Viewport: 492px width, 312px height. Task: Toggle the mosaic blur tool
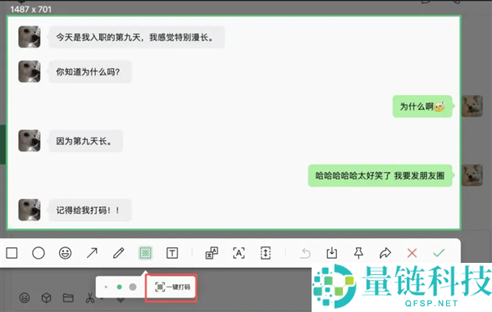[x=146, y=253]
